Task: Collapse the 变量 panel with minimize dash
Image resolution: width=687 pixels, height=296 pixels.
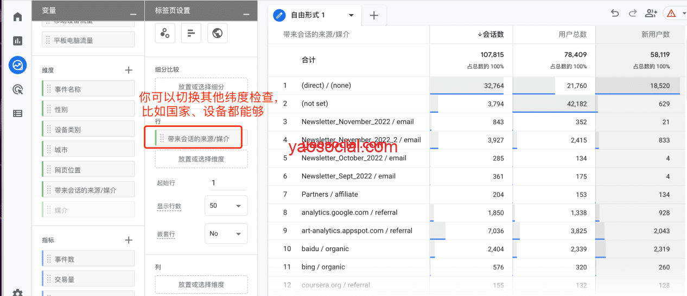Action: [x=133, y=14]
